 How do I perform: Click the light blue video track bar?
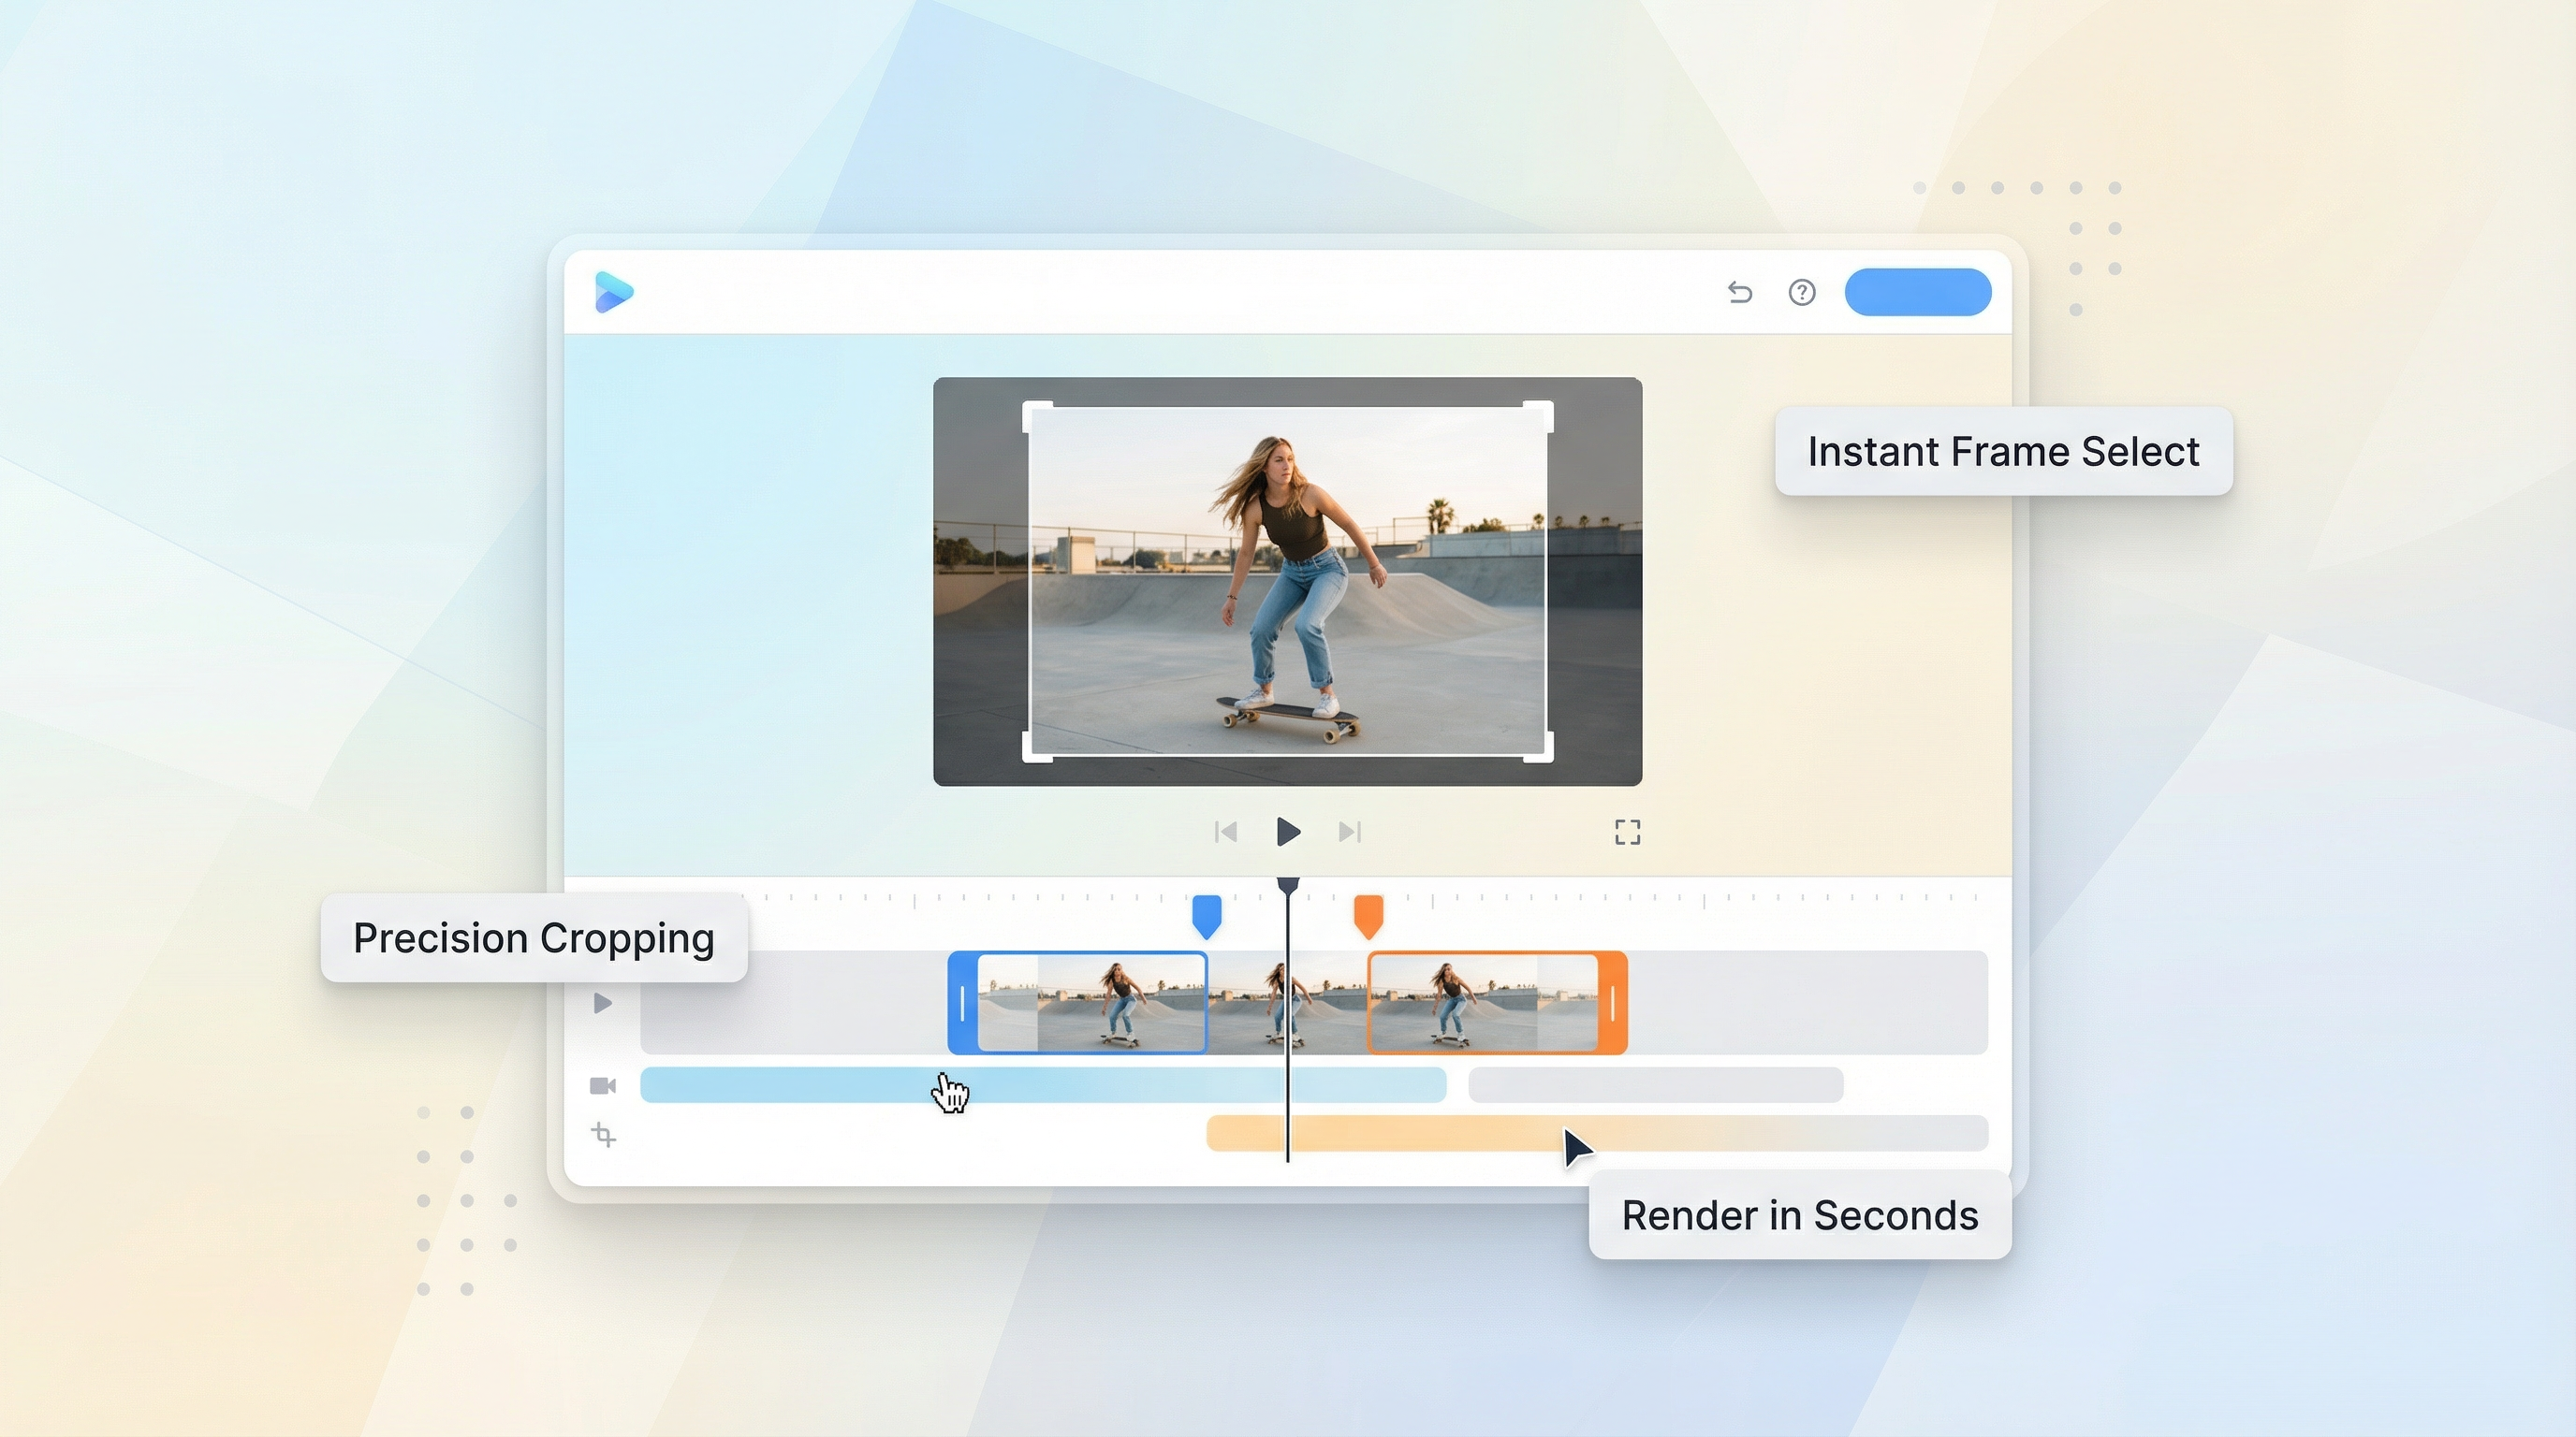[x=1100, y=1084]
